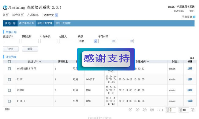
Task: Switch to 学习计划监控 tab
Action: coord(63,23)
